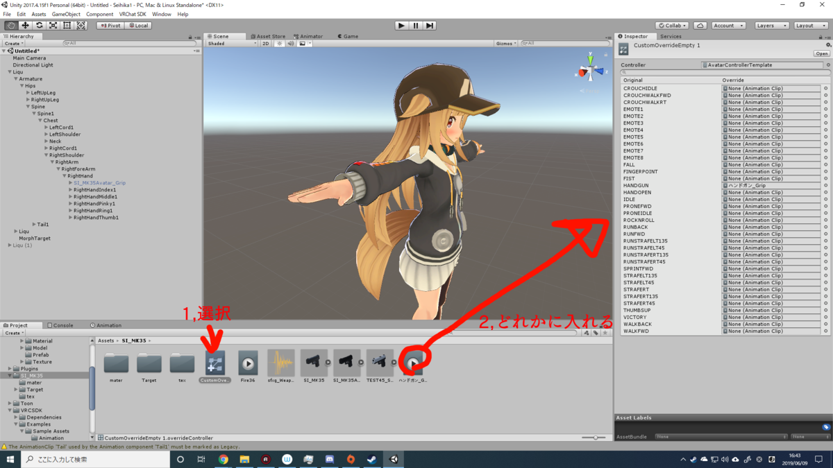Select the Rotate tool
833x468 pixels.
pyautogui.click(x=39, y=26)
